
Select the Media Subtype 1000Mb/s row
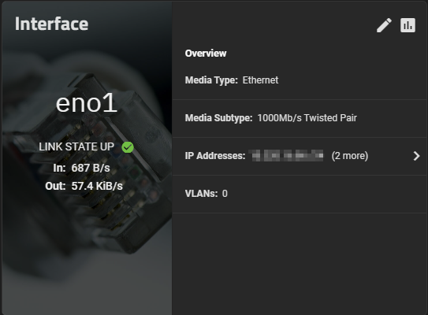coord(300,118)
